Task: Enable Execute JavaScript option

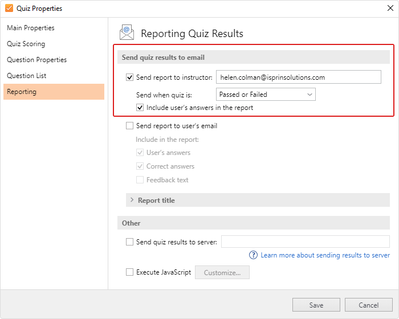Action: [x=130, y=272]
